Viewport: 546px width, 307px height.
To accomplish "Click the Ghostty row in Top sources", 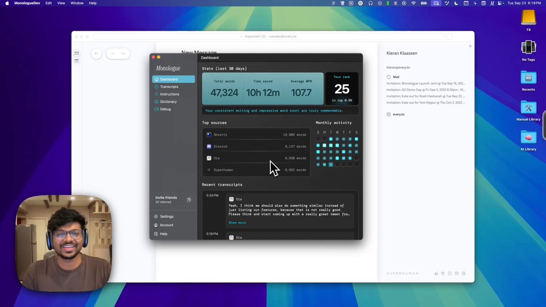I will pos(256,135).
